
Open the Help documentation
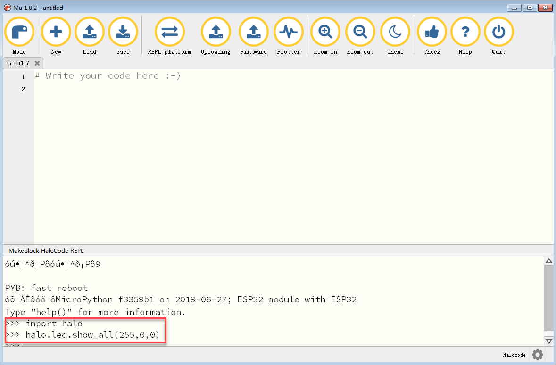pyautogui.click(x=465, y=32)
